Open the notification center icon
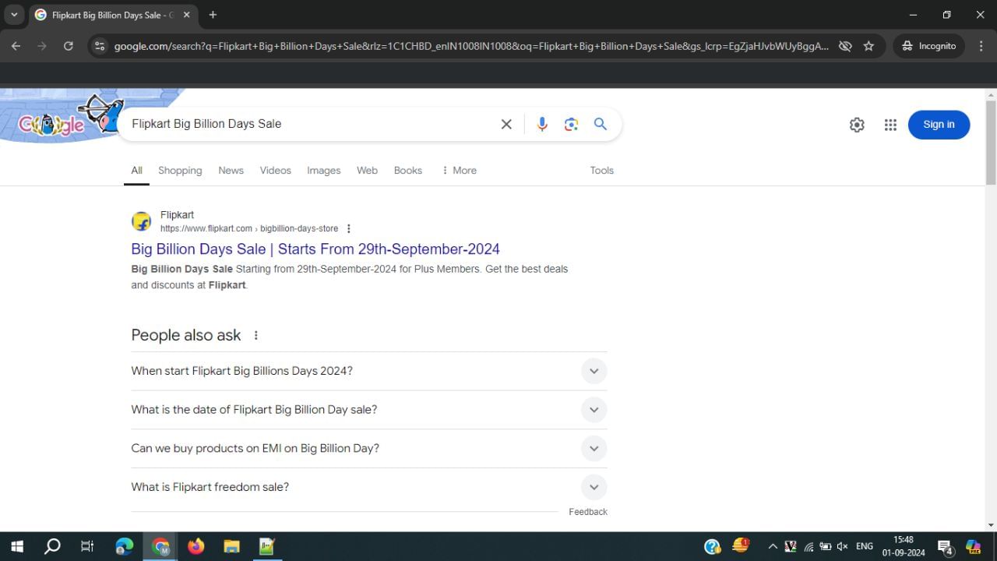This screenshot has width=997, height=561. click(x=946, y=546)
